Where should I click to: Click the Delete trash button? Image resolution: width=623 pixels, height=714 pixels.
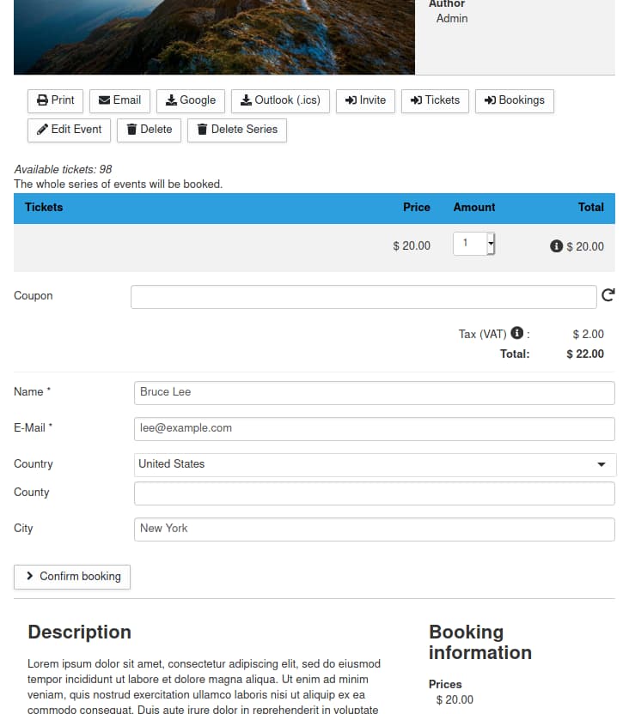pos(149,130)
